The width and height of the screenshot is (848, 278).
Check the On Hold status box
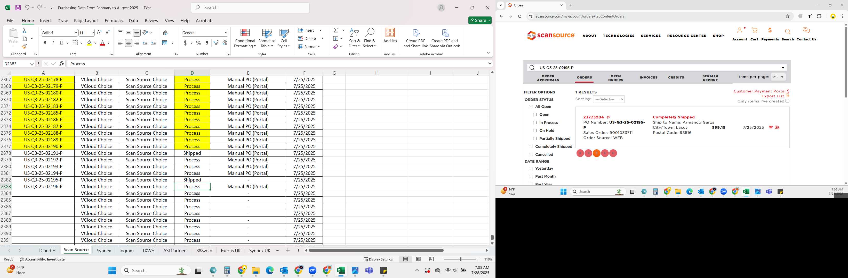pyautogui.click(x=535, y=131)
